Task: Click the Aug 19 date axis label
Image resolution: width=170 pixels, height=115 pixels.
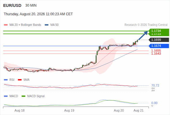Action: pos(69,111)
